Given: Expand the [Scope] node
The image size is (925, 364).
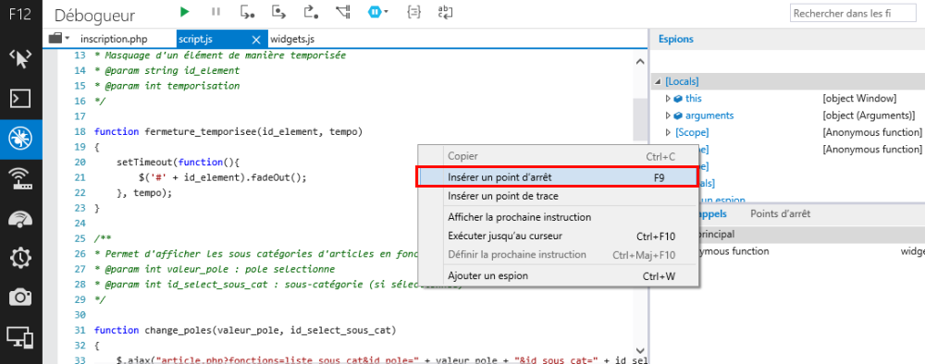Looking at the screenshot, I should pos(668,132).
